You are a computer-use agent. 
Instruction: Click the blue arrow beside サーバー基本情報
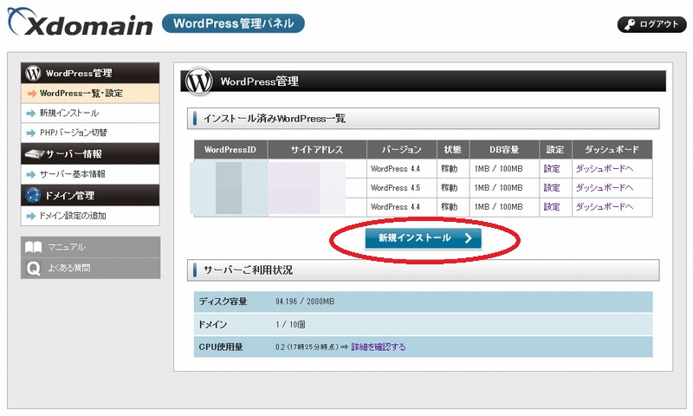[x=30, y=174]
